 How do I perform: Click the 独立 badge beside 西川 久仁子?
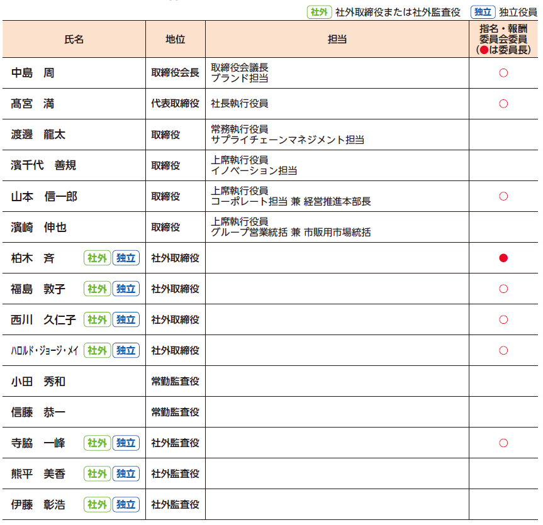click(126, 320)
